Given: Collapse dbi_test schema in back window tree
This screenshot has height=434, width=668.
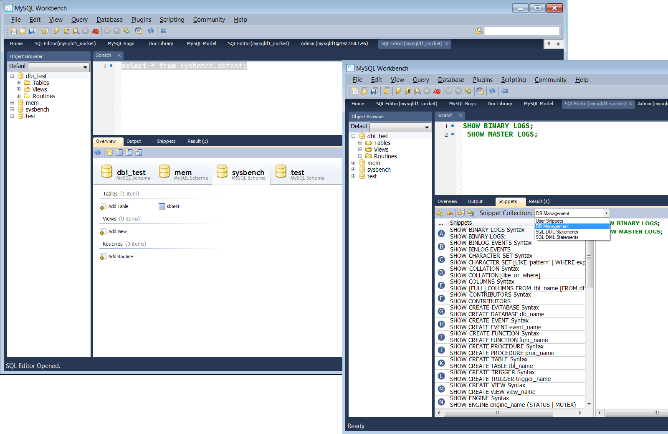Looking at the screenshot, I should tap(12, 76).
